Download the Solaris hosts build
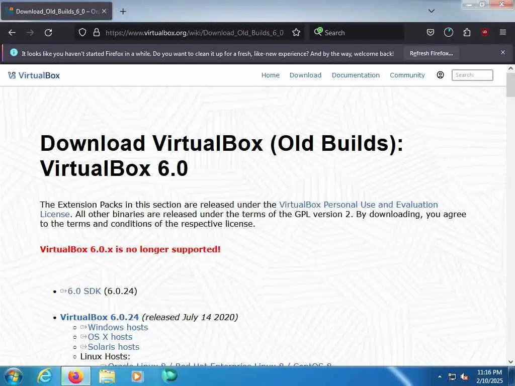Viewport: 515px width, 386px height. [x=113, y=347]
